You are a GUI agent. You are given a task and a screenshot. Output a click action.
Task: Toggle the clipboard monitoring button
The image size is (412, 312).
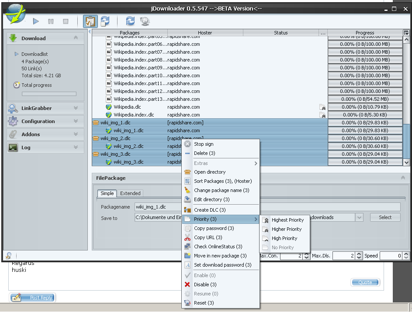[90, 21]
